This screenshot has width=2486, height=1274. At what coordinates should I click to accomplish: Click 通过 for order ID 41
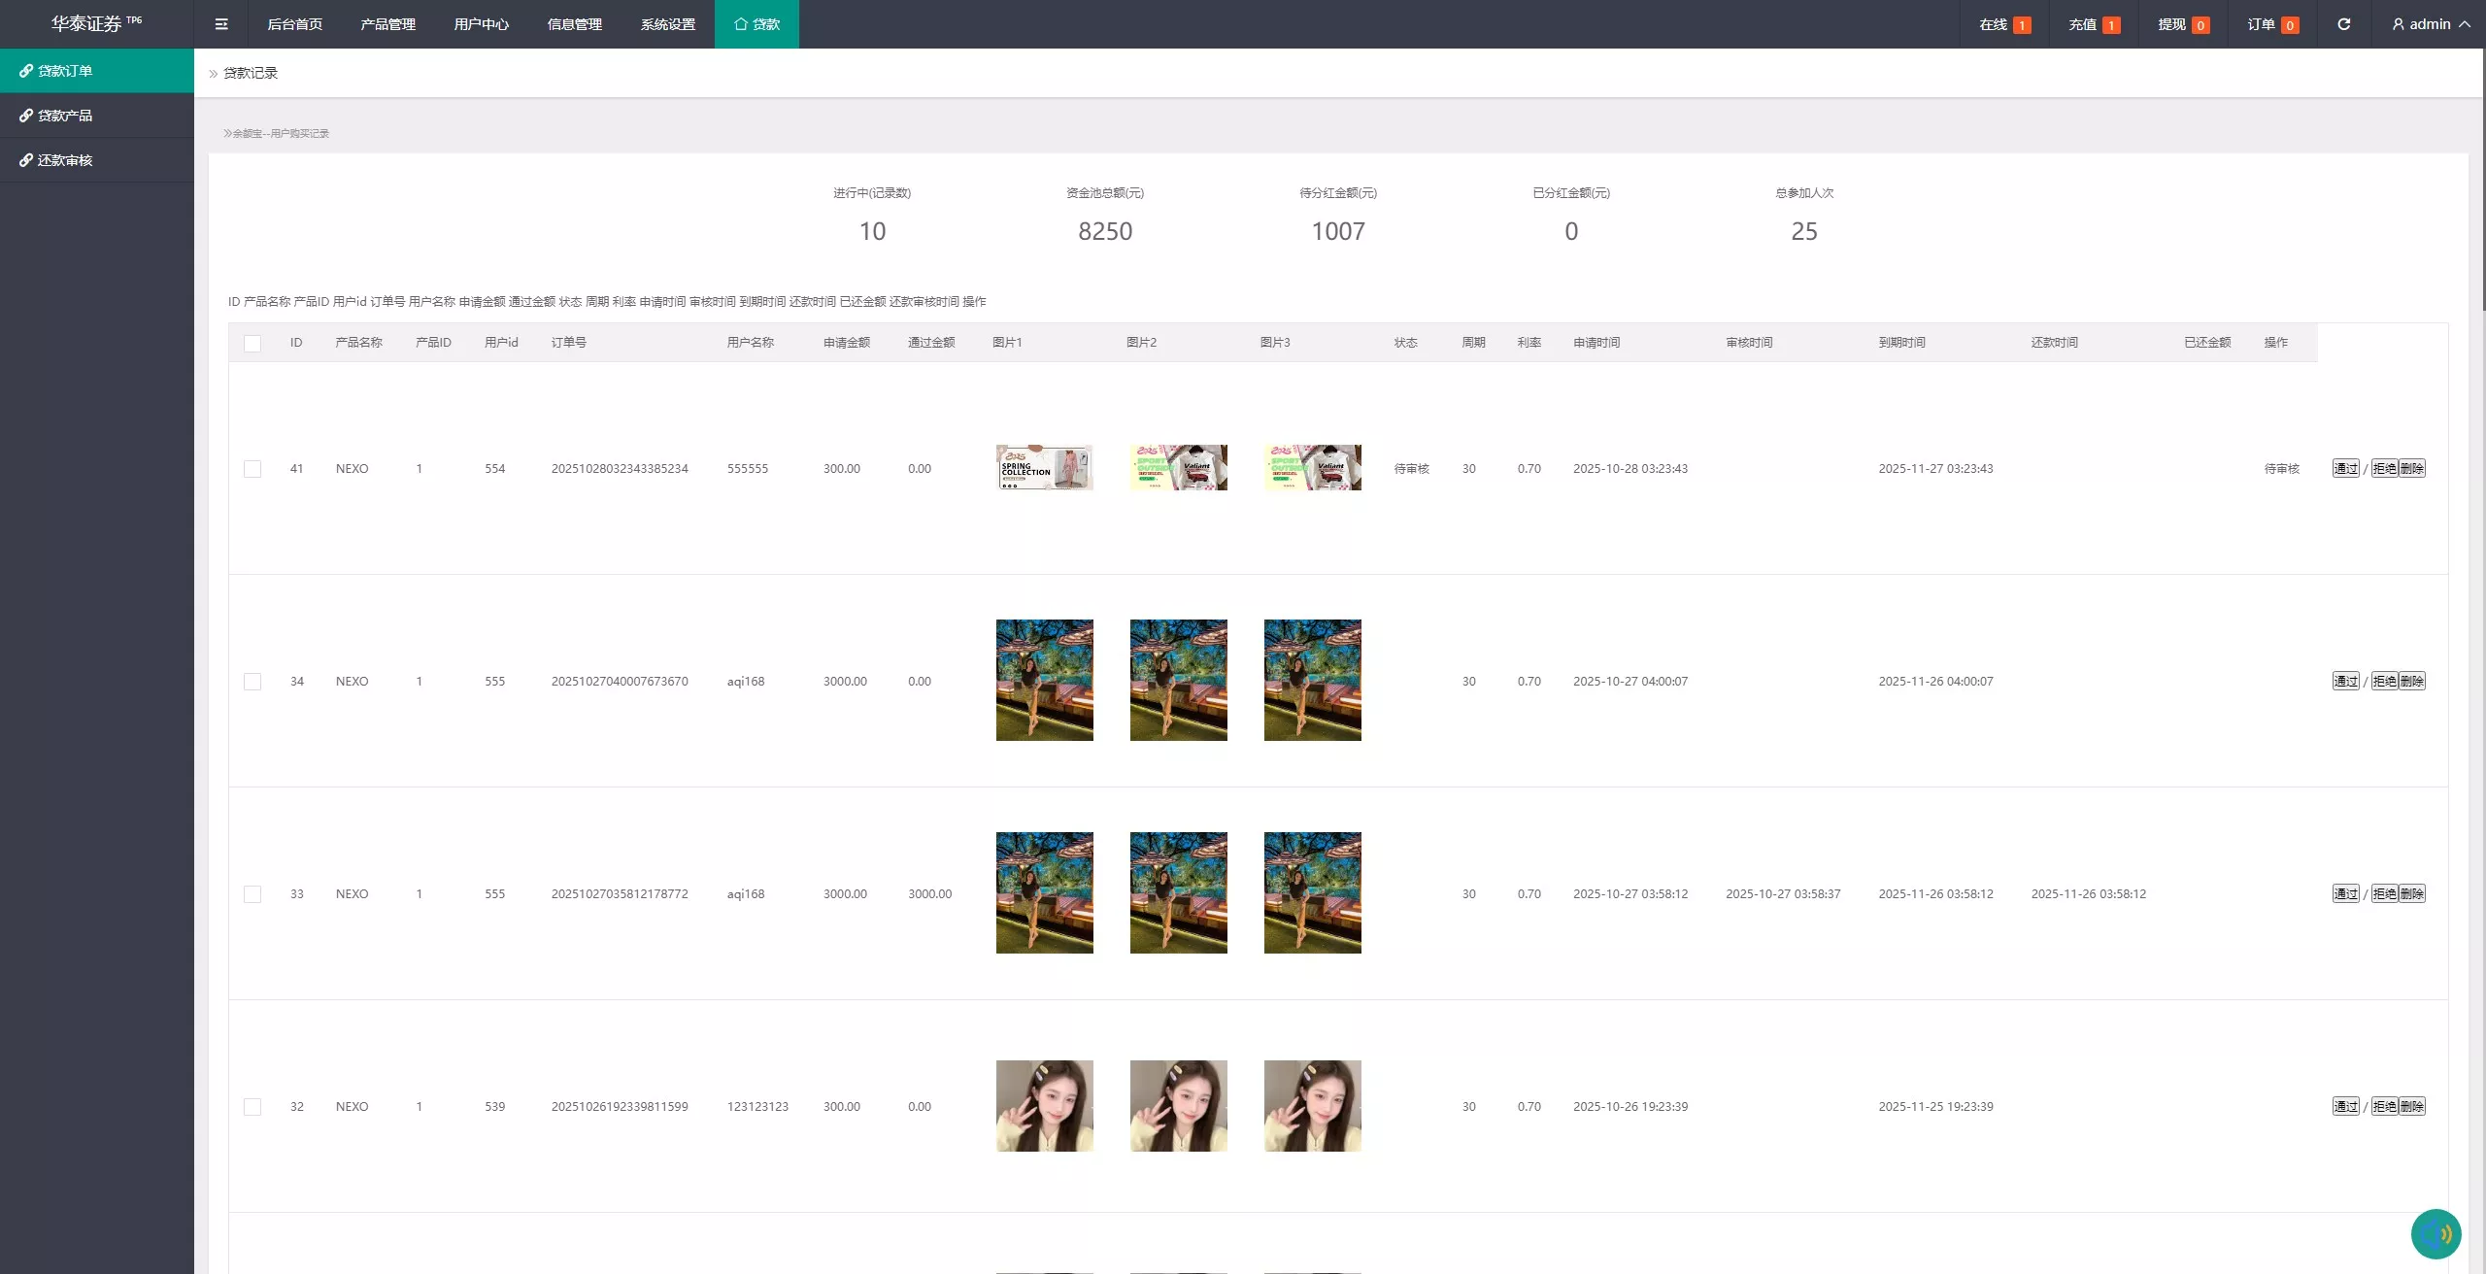[2346, 468]
